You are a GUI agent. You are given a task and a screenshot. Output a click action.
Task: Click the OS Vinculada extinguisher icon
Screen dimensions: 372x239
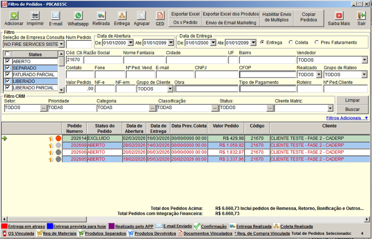[x=4, y=233]
